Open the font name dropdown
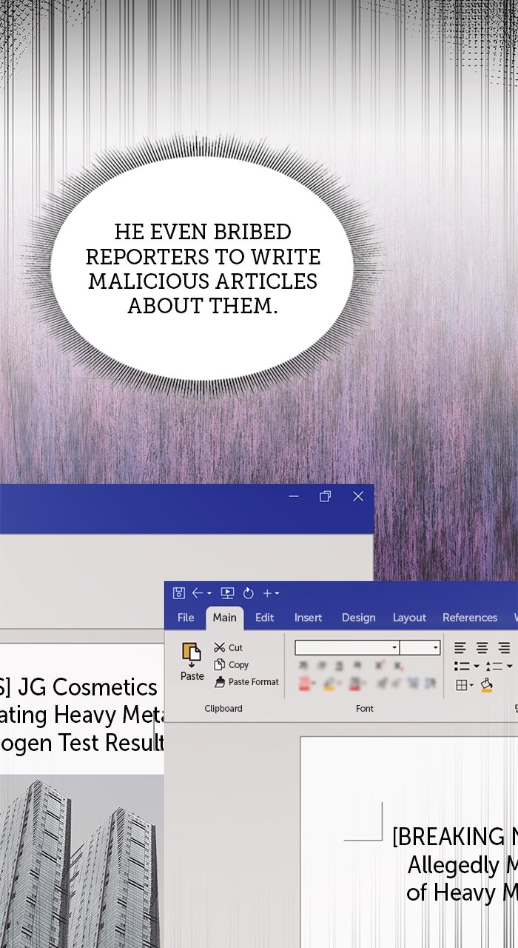The width and height of the screenshot is (518, 948). tap(394, 648)
